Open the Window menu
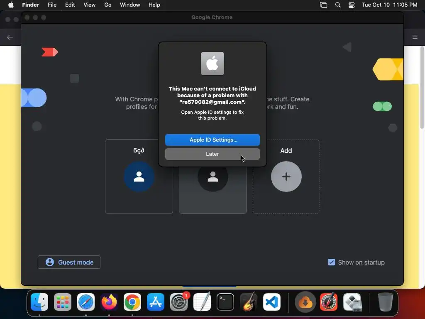 click(130, 5)
